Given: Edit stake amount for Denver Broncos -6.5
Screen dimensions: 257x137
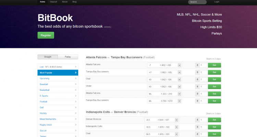Looking at the screenshot, I should coord(204,120).
